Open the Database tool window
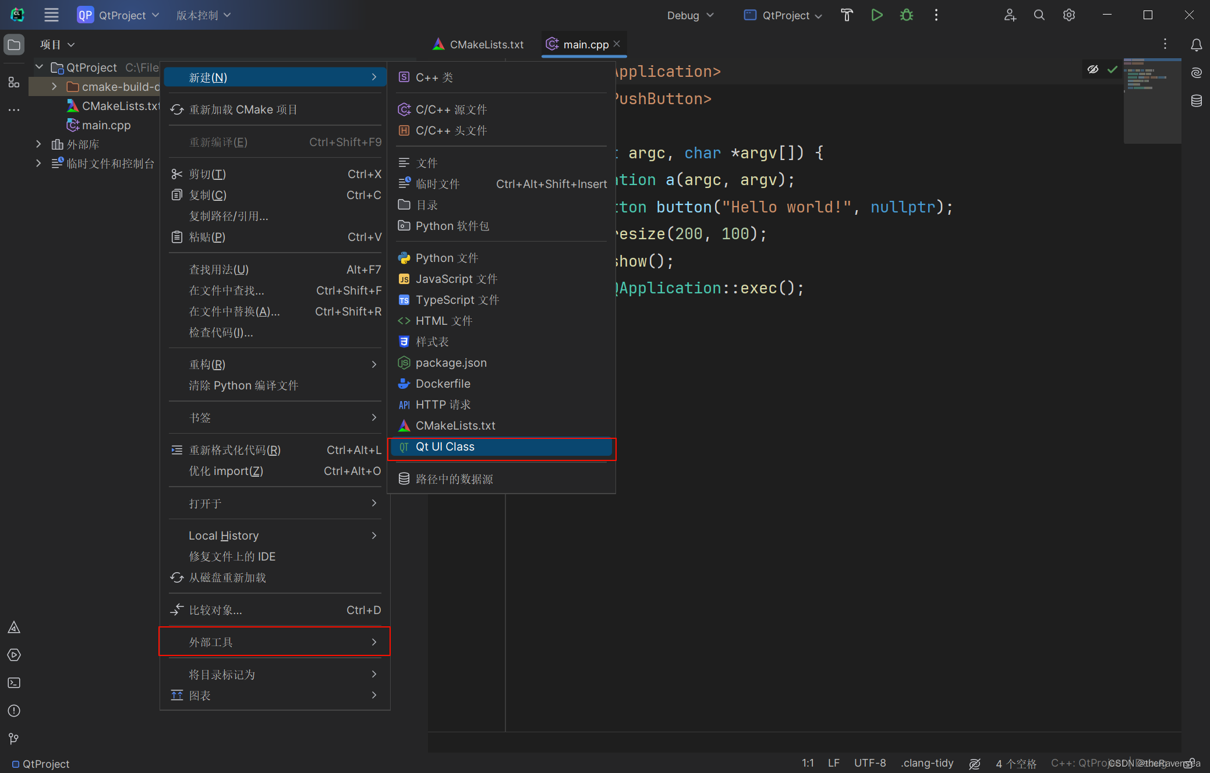The width and height of the screenshot is (1210, 773). 1197,101
